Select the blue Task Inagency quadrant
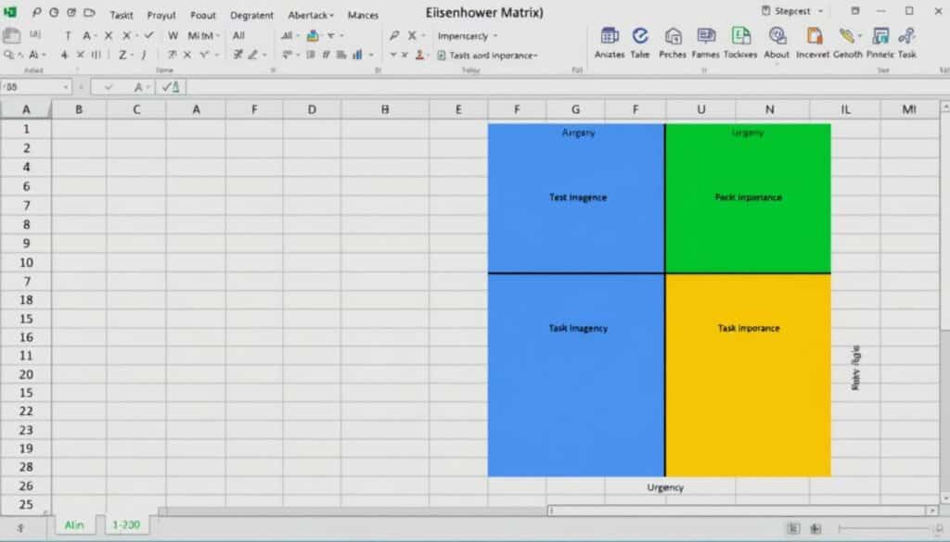The height and width of the screenshot is (542, 950). coord(576,375)
